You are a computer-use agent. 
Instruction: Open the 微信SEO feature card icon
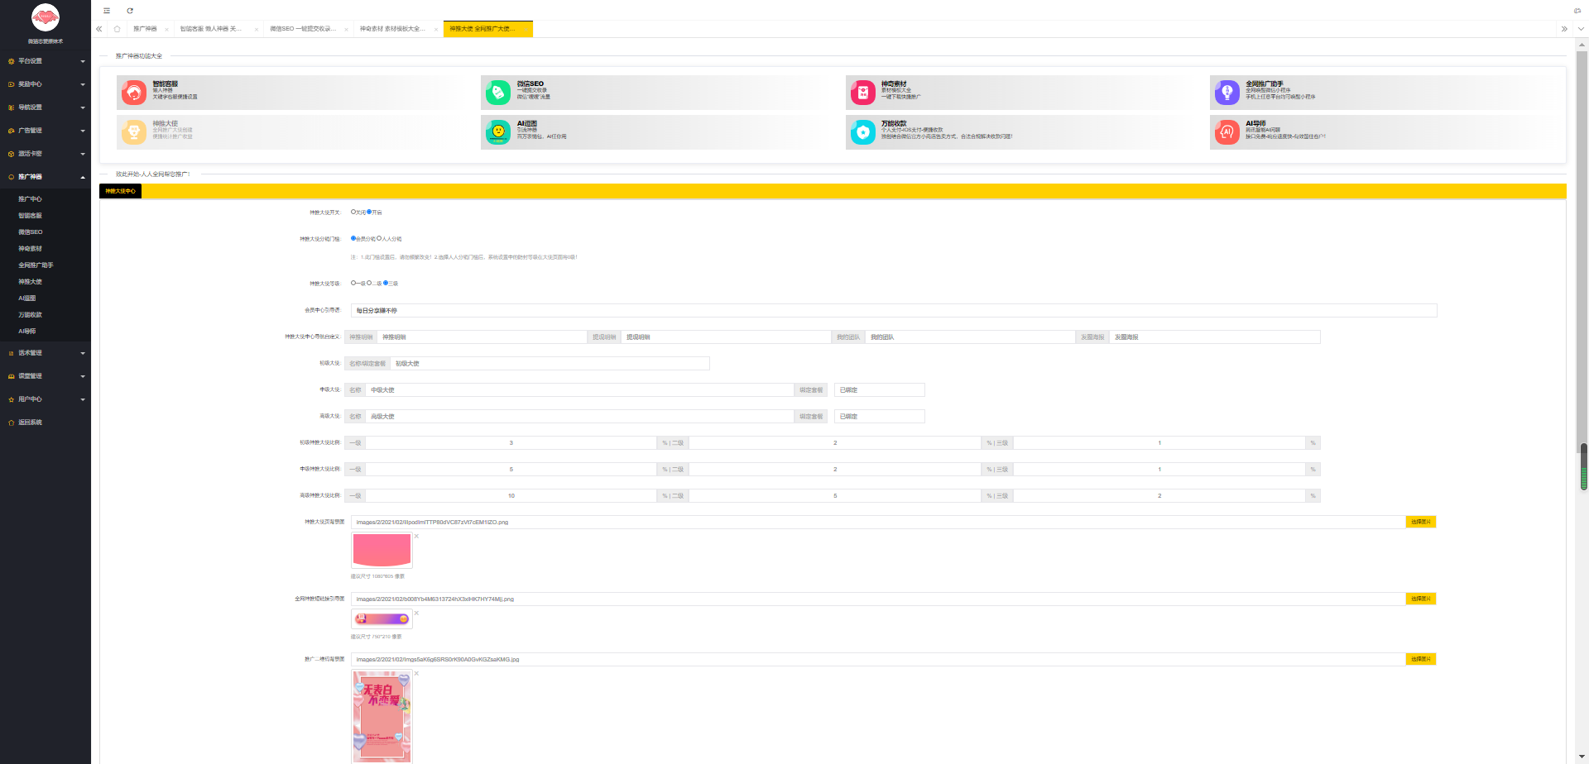[498, 93]
